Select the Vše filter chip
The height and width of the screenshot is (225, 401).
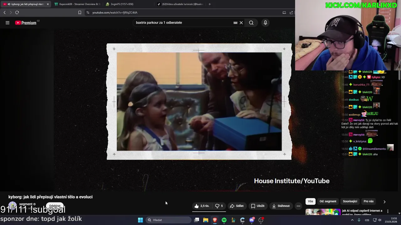tap(310, 202)
